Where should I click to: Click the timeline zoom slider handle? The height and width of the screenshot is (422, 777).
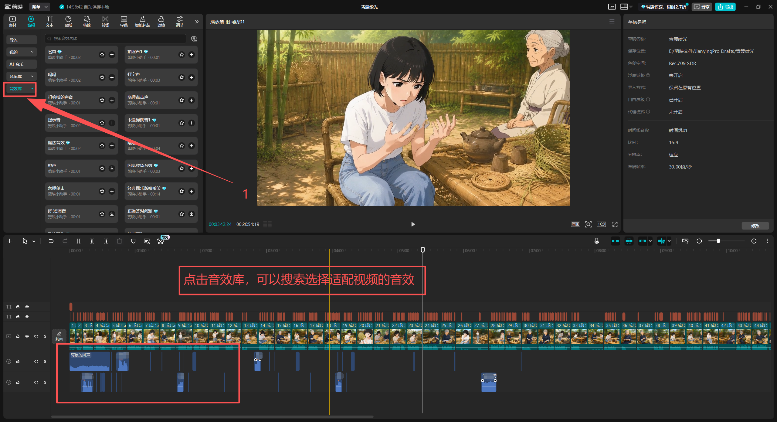pyautogui.click(x=718, y=241)
